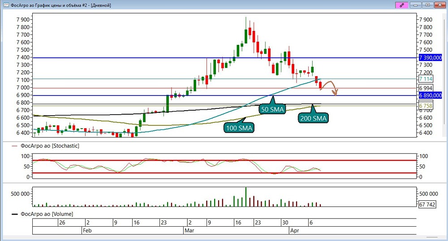The image size is (448, 241).
Task: Select the upper red stochastic overbought line
Action: click(x=224, y=160)
